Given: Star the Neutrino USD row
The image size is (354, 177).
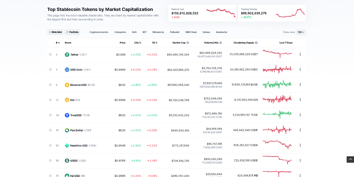Looking at the screenshot, I should [50, 145].
